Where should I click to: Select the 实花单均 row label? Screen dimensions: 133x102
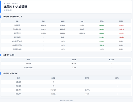coord(18,94)
